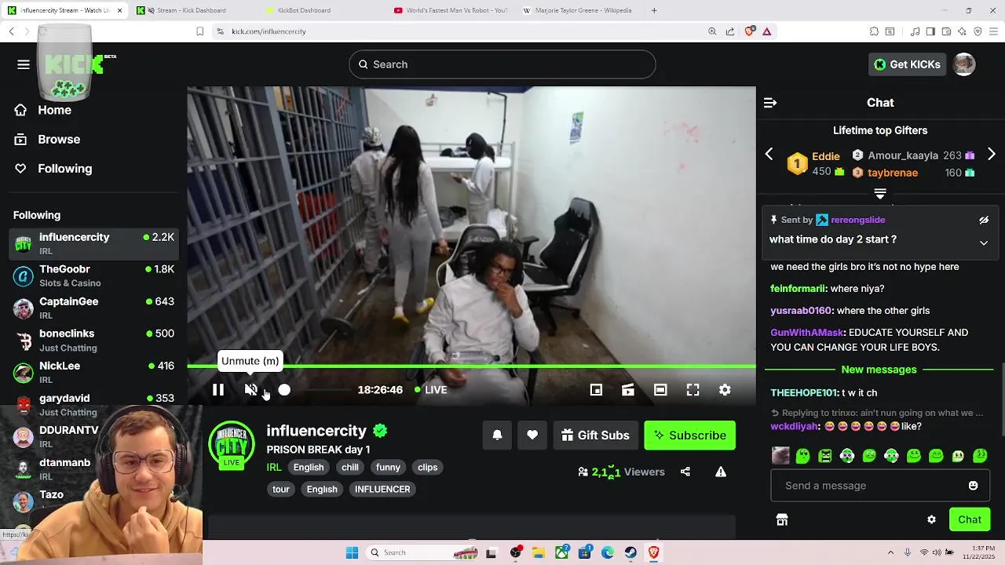Click the green Chat send button
The height and width of the screenshot is (565, 1005).
970,519
